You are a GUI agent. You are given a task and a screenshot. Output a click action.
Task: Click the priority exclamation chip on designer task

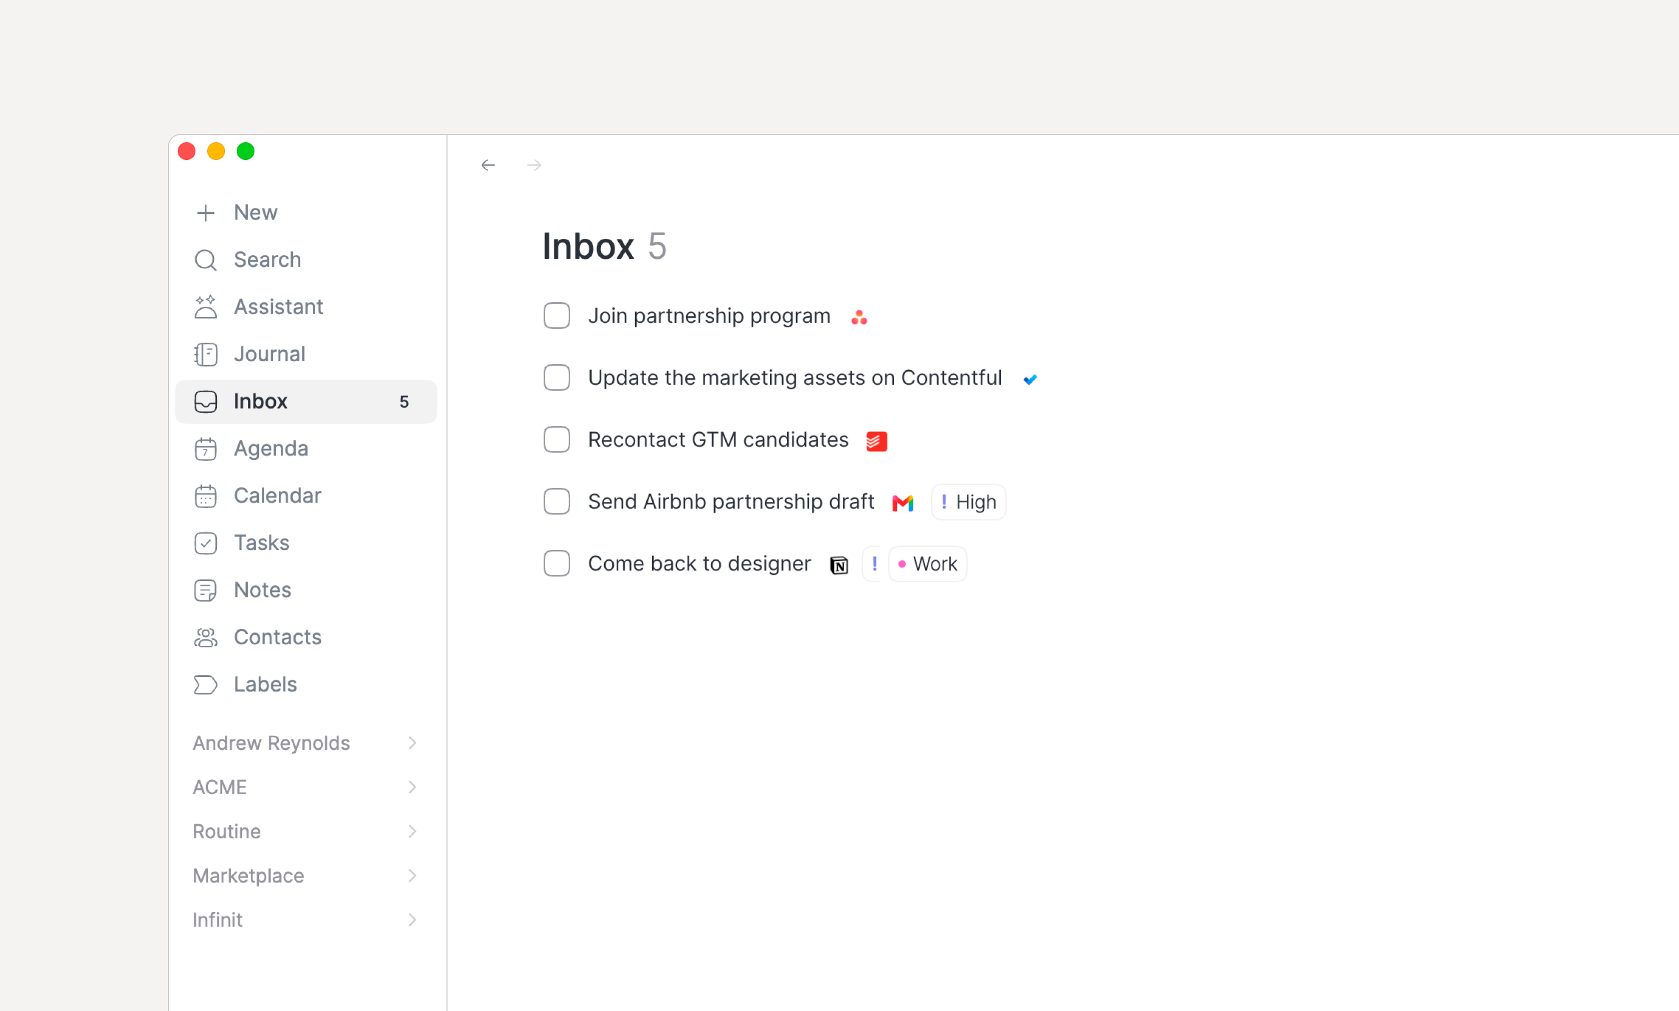pyautogui.click(x=873, y=563)
